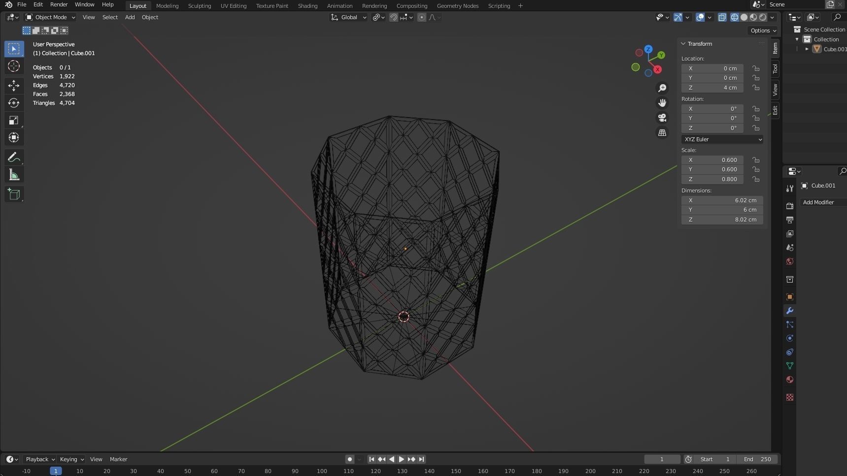Switch perspective/orthographic grid icon
The image size is (847, 476).
(x=662, y=132)
